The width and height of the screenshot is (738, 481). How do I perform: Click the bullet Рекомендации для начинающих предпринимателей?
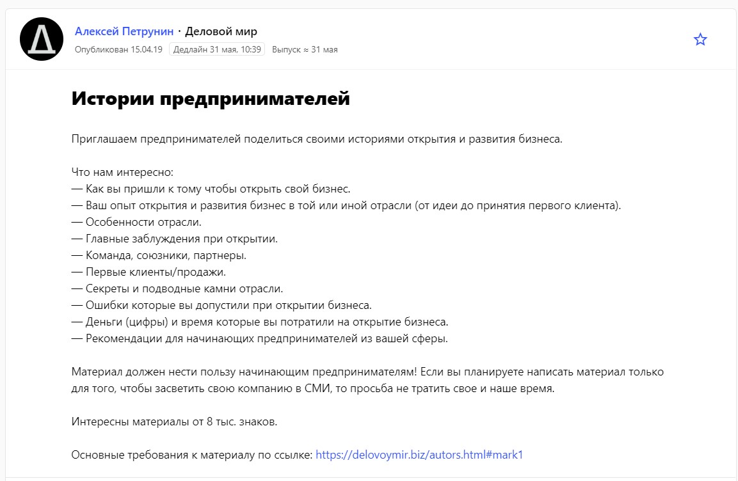(x=259, y=339)
